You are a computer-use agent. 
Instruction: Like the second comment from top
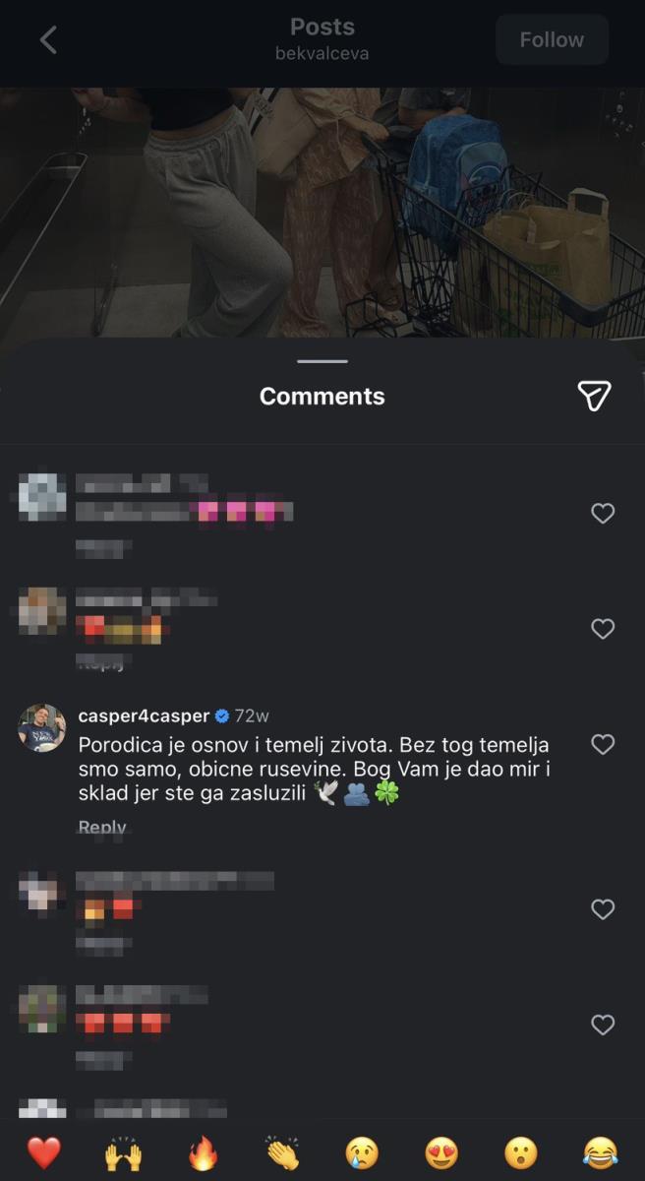pos(603,629)
